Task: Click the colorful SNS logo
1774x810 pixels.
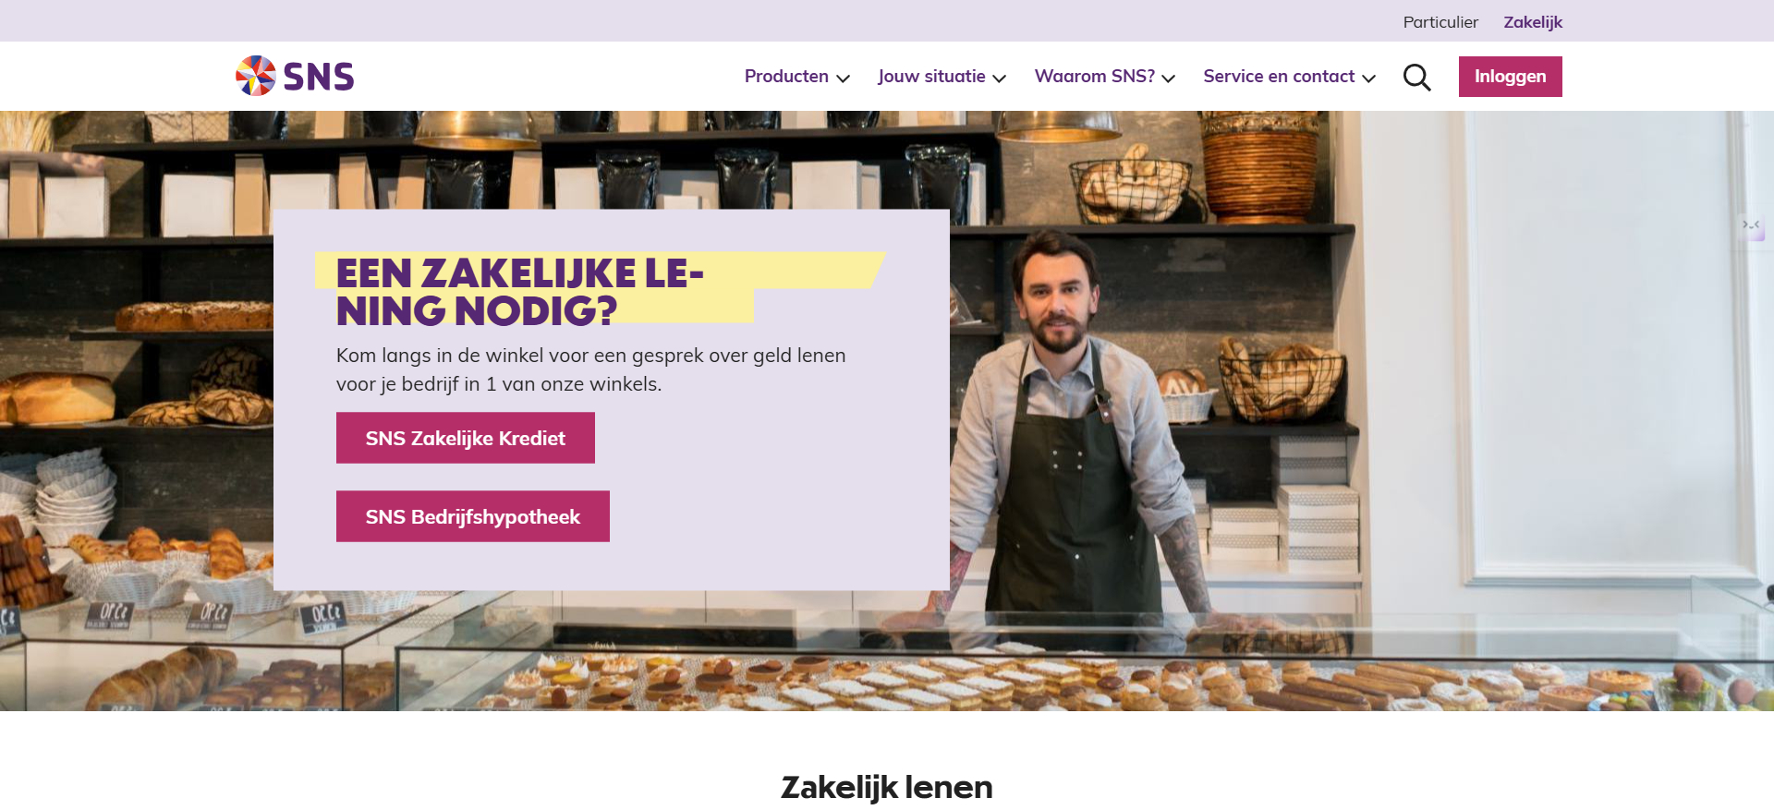Action: [256, 76]
